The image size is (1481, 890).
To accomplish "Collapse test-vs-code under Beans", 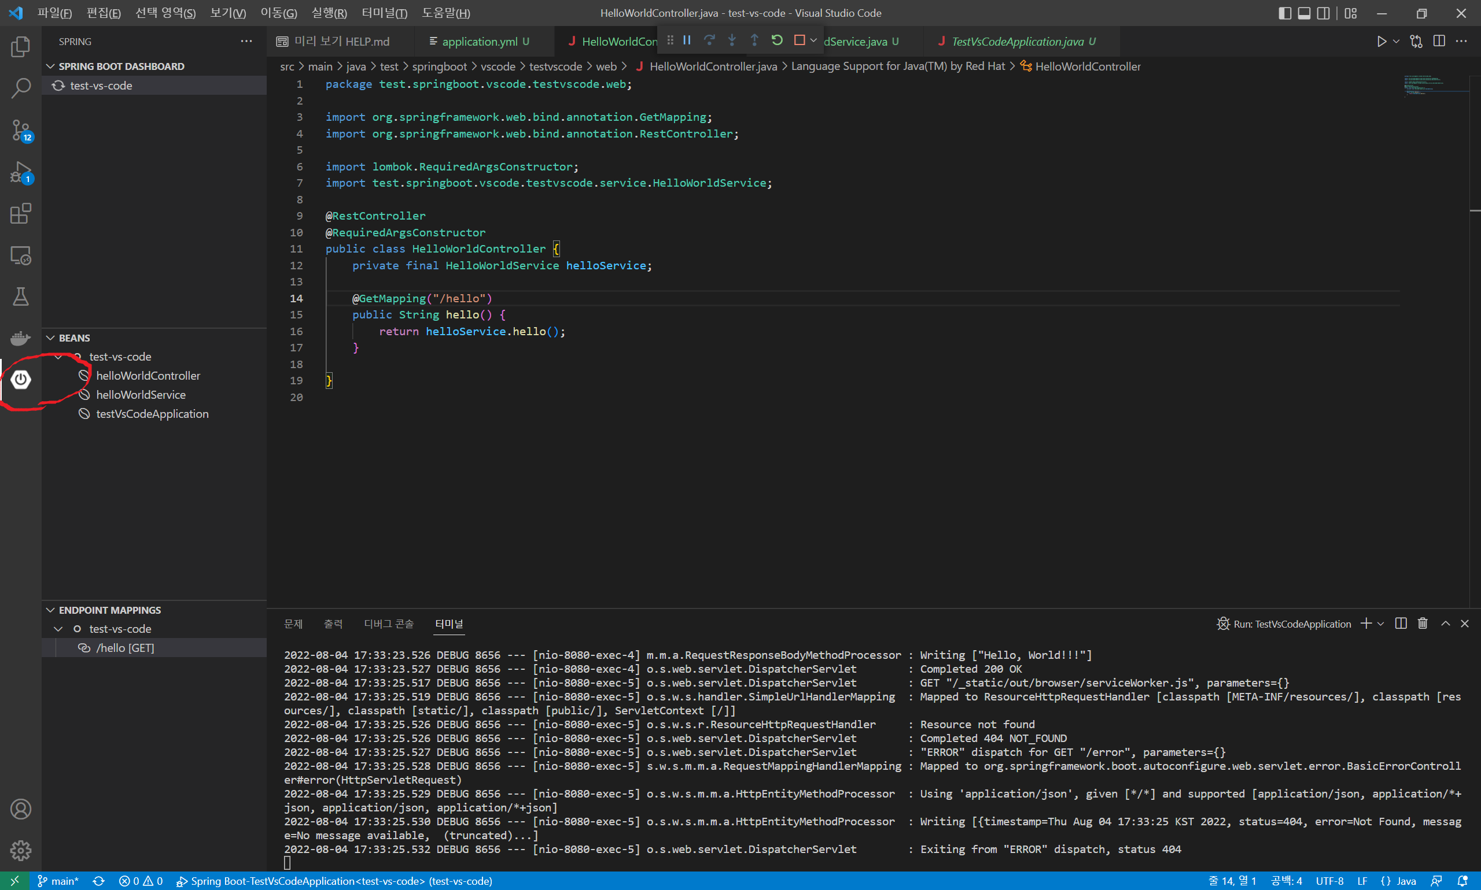I will pos(58,357).
